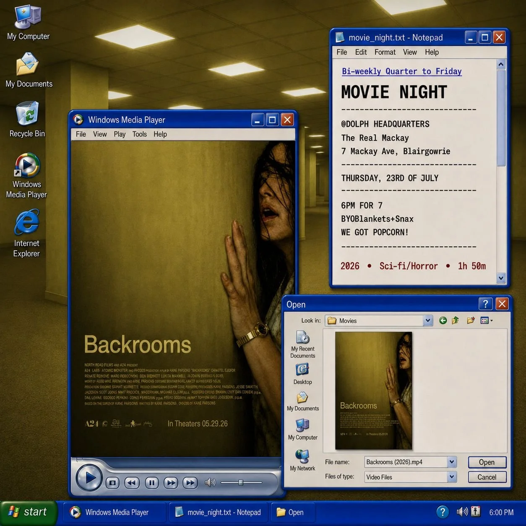The height and width of the screenshot is (526, 526).
Task: Click the '7 Mackay Ave, Blairgowrie' line in Notepad
Action: [396, 151]
